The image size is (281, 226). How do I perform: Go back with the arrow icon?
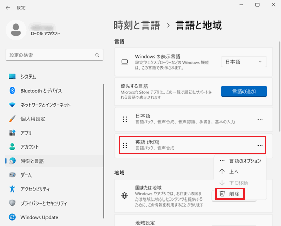8,8
